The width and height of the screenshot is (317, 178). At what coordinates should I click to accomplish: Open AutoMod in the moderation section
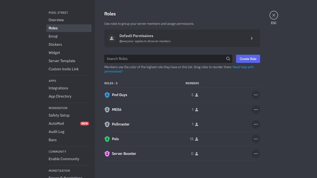click(x=56, y=123)
